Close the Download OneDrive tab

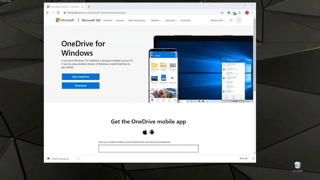82,6
